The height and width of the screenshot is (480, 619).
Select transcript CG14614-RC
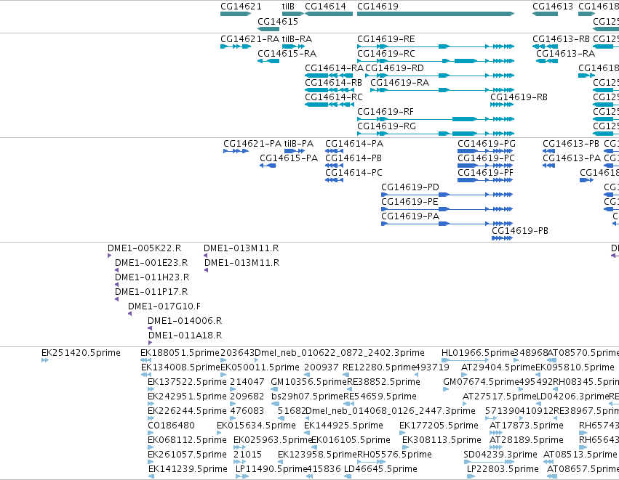330,105
